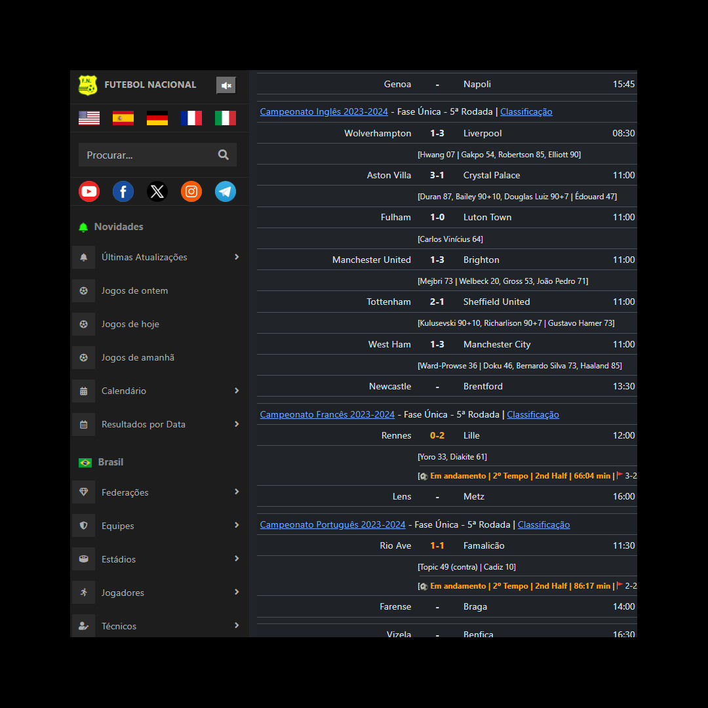Click the shield icon beside Equipes
This screenshot has width=708, height=708.
click(x=83, y=526)
